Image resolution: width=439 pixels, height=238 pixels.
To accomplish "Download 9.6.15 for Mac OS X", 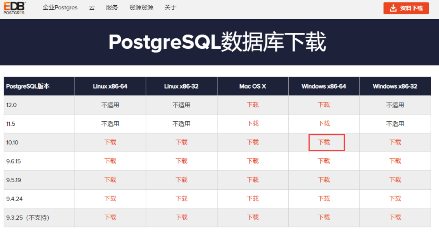I will 252,161.
